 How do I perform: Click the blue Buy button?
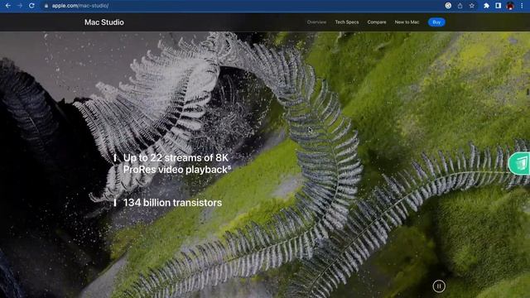pyautogui.click(x=436, y=22)
